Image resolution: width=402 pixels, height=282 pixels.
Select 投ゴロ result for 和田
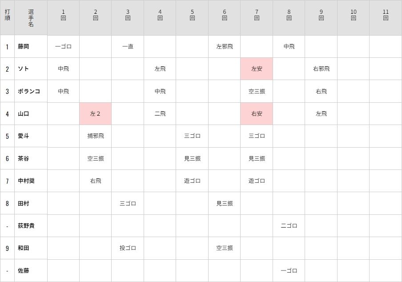coord(128,248)
